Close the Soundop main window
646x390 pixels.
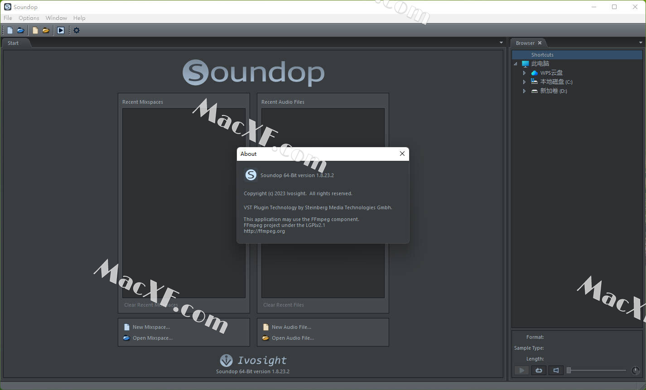click(635, 7)
